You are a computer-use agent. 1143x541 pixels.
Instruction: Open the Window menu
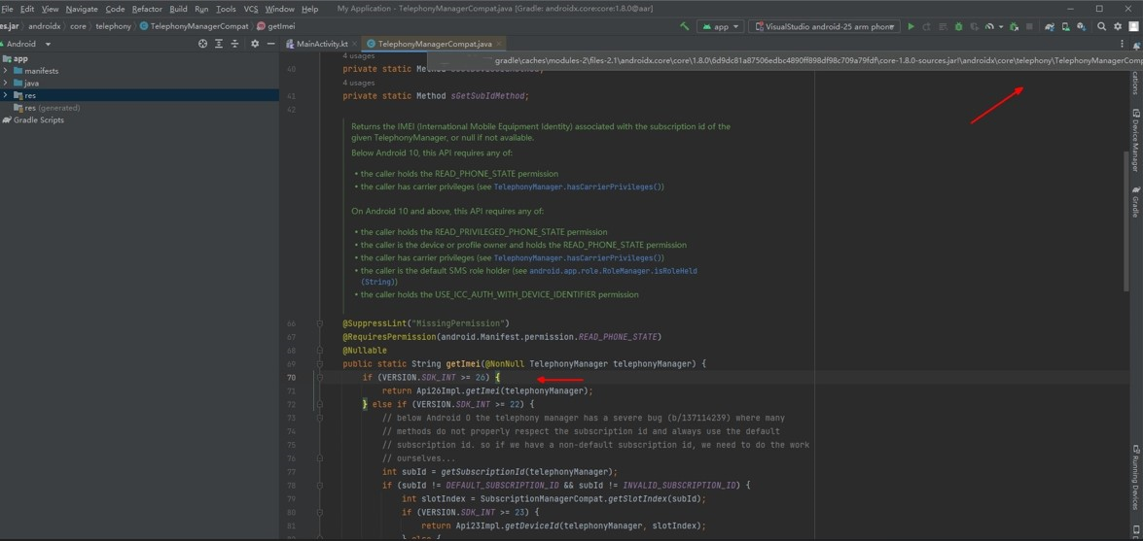(280, 9)
